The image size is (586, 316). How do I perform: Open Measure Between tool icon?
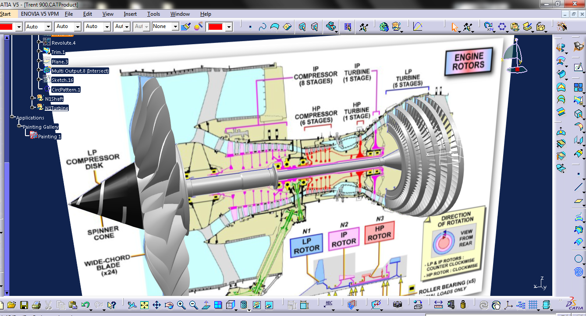438,305
